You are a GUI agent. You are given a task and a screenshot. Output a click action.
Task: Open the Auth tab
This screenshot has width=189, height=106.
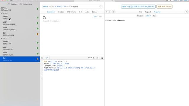point(87,12)
